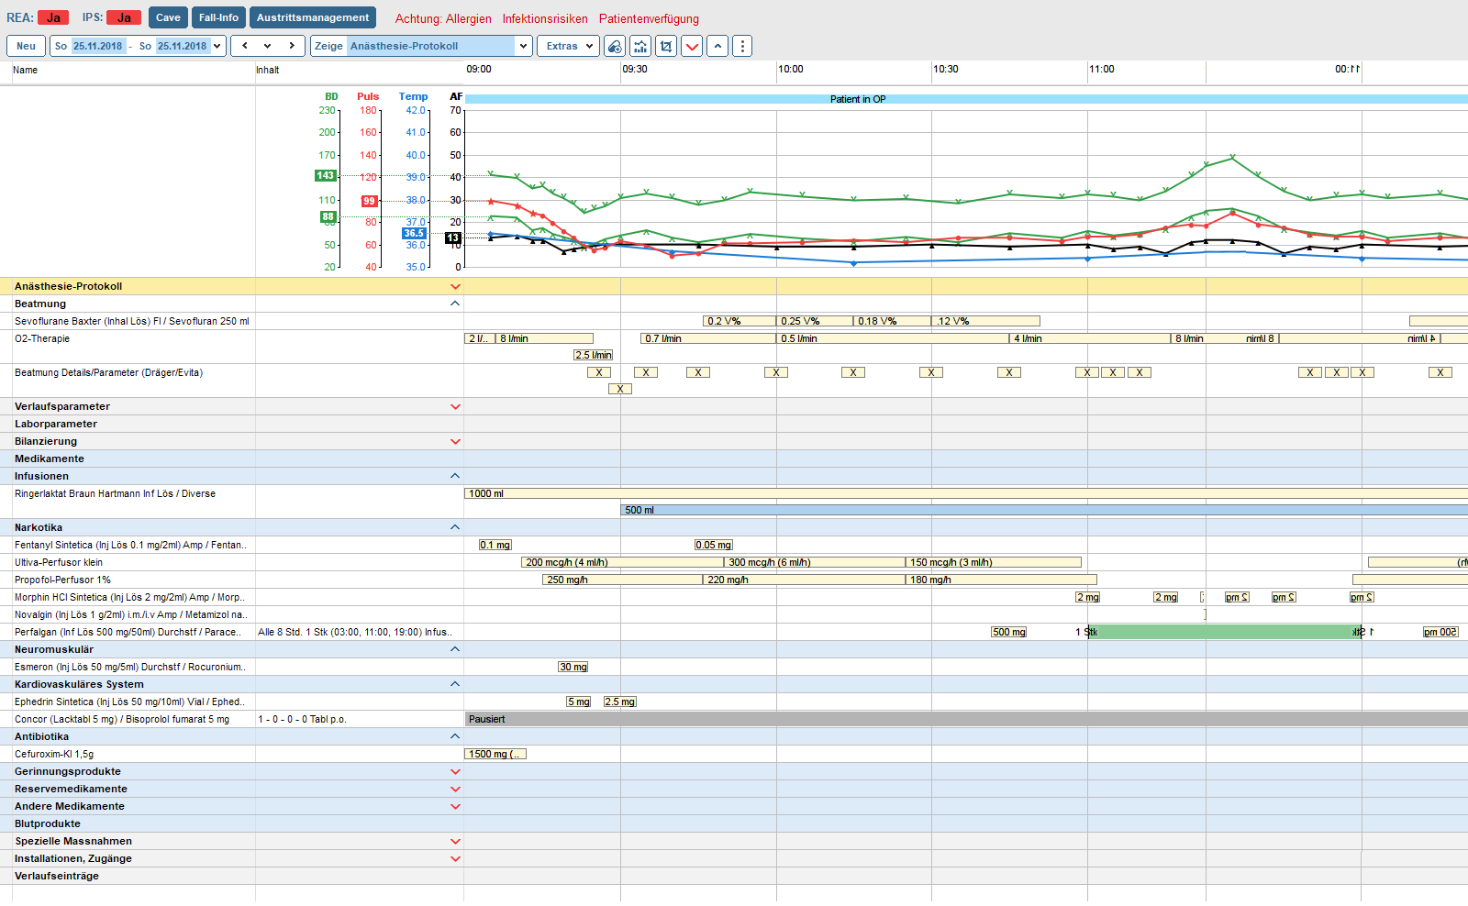The width and height of the screenshot is (1468, 906).
Task: Click the red expand-all chevron icon
Action: coord(692,46)
